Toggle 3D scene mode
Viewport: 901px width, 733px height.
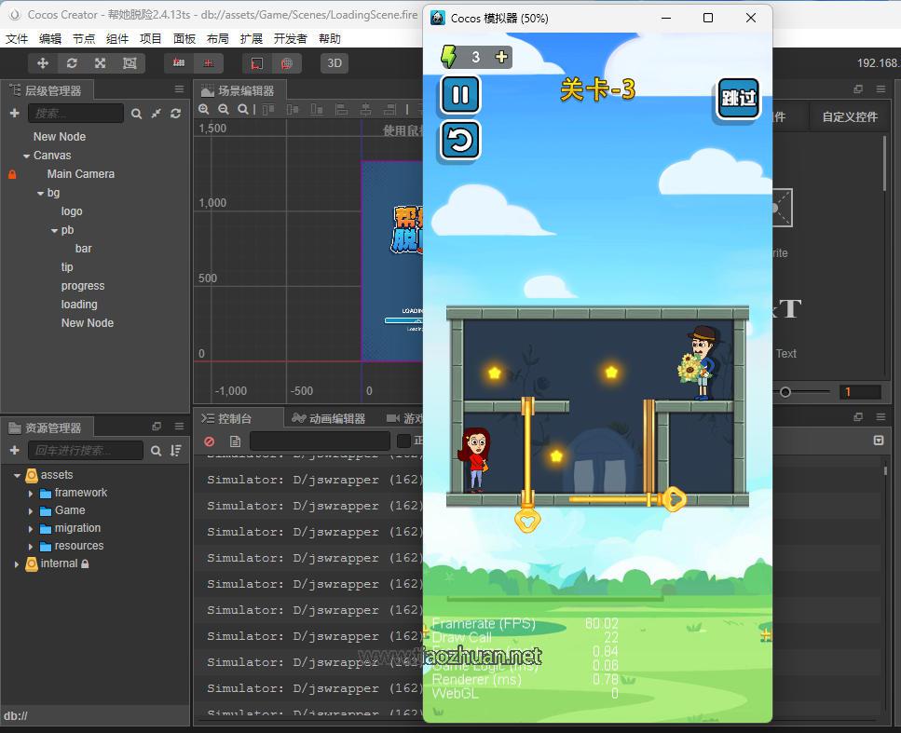tap(334, 63)
